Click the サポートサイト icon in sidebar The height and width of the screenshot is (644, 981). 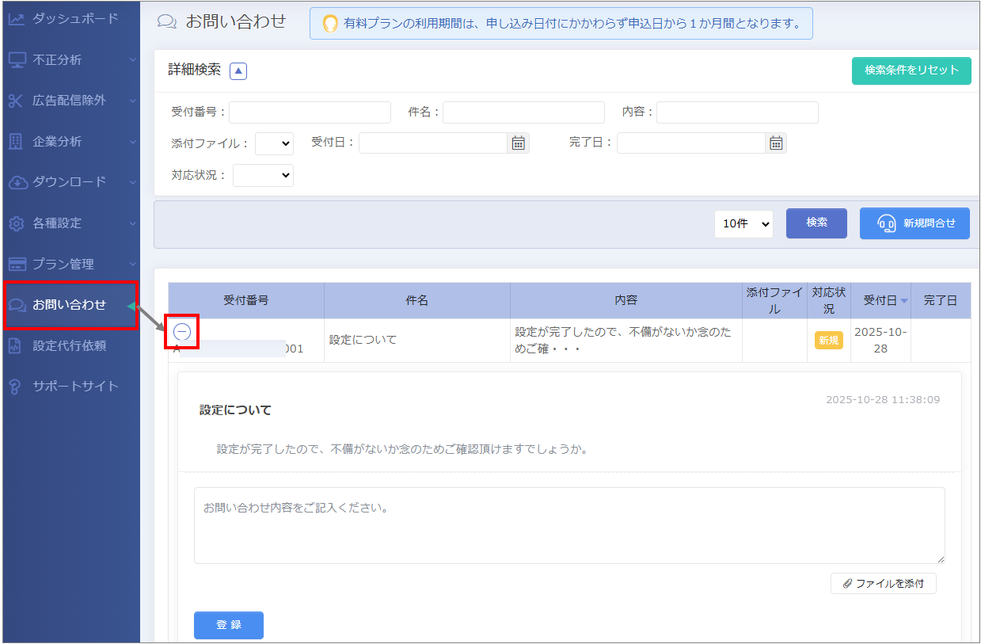(15, 387)
